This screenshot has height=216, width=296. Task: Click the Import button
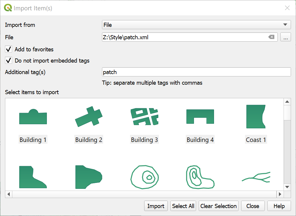[156, 206]
